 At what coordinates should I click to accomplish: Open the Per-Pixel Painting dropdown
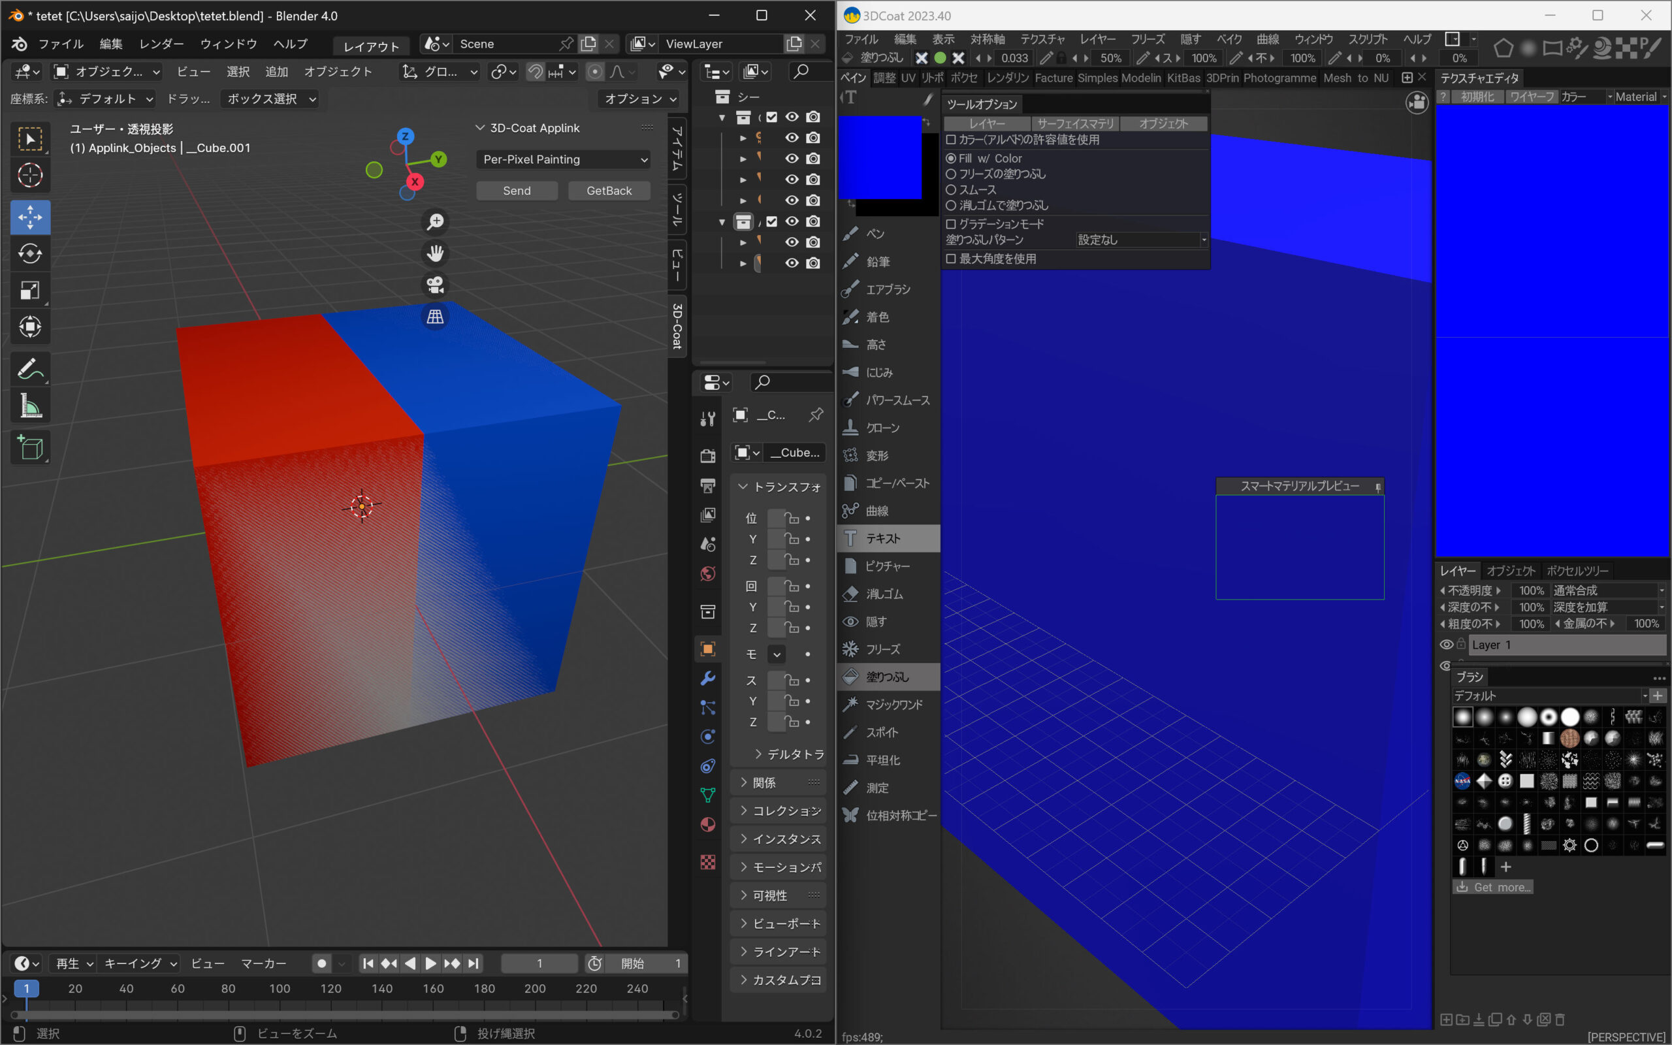564,159
